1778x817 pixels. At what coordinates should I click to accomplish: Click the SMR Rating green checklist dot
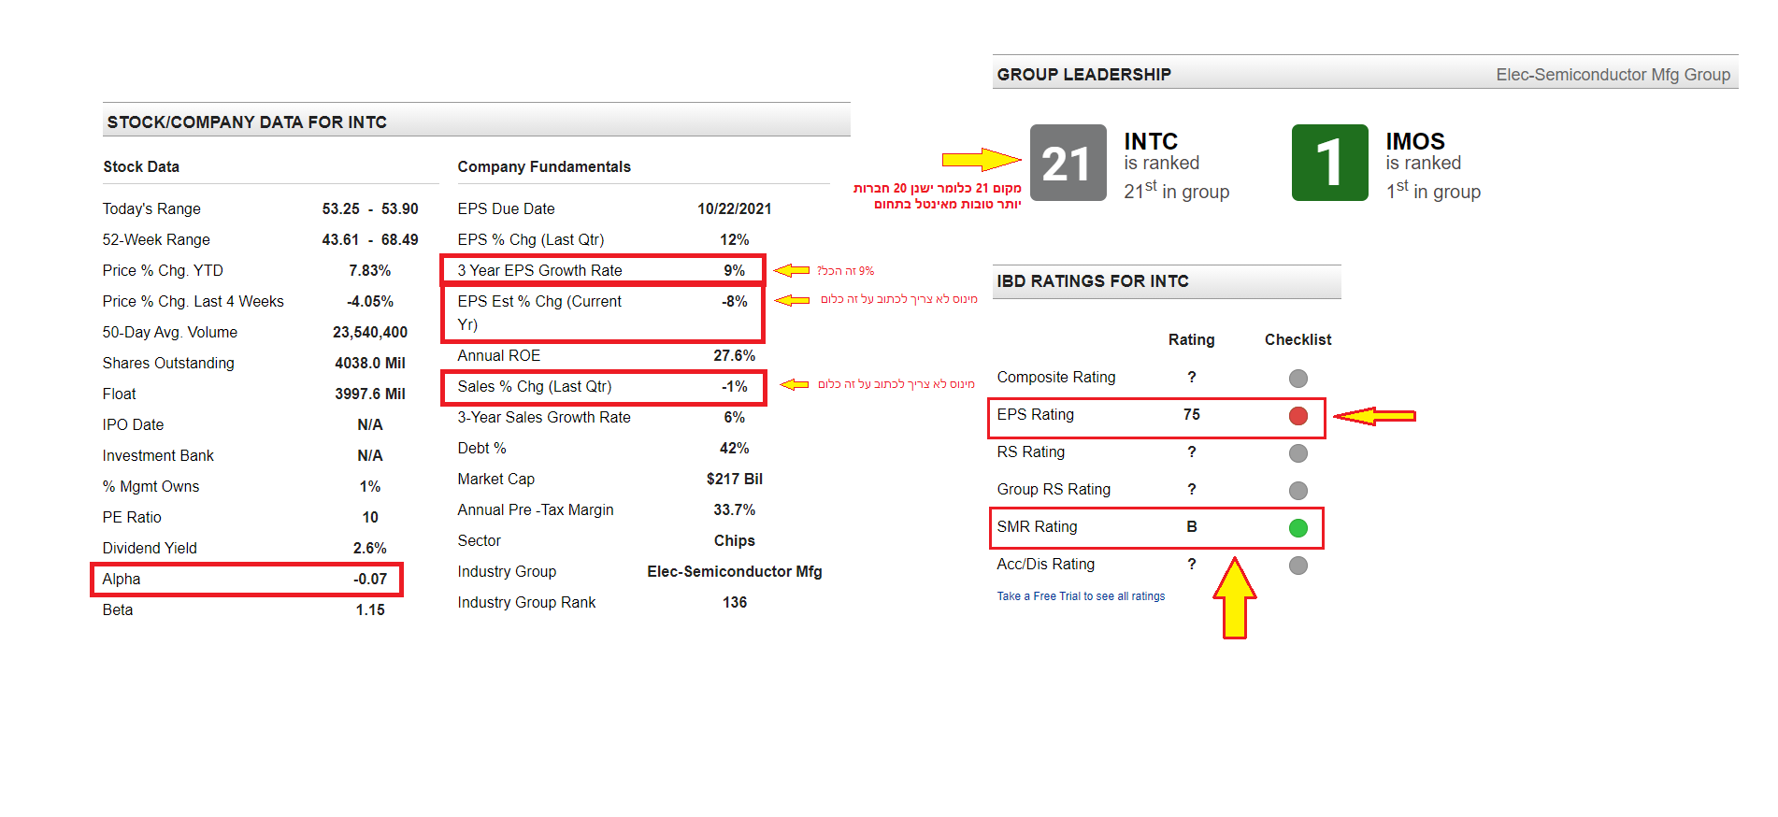click(x=1298, y=528)
